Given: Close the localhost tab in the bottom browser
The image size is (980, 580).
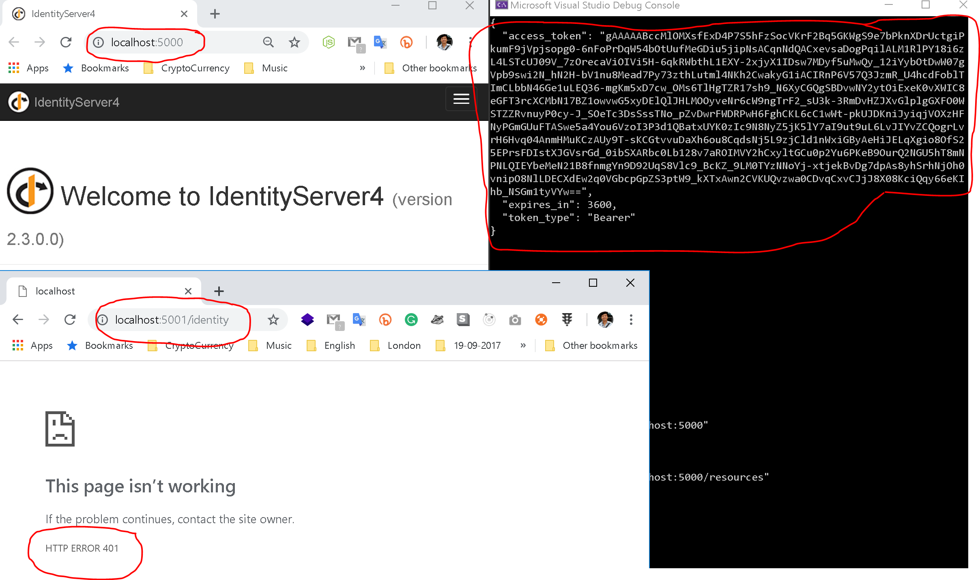Looking at the screenshot, I should pyautogui.click(x=188, y=291).
